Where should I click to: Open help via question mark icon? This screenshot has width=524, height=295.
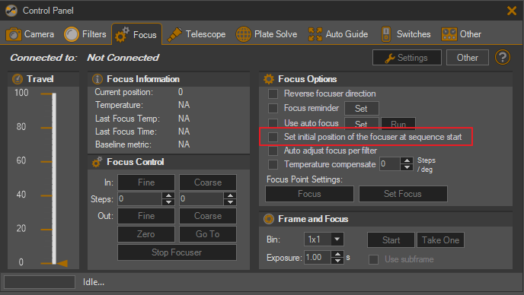pyautogui.click(x=502, y=57)
